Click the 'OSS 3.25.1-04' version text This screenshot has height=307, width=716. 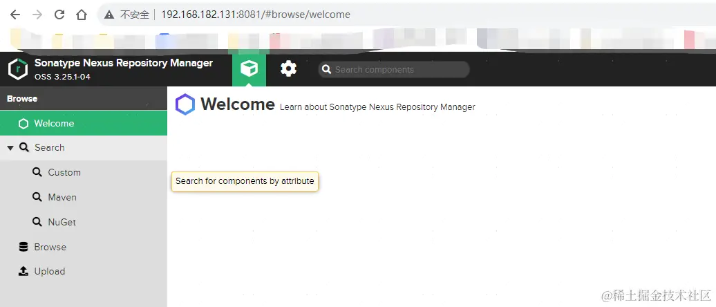click(x=63, y=77)
